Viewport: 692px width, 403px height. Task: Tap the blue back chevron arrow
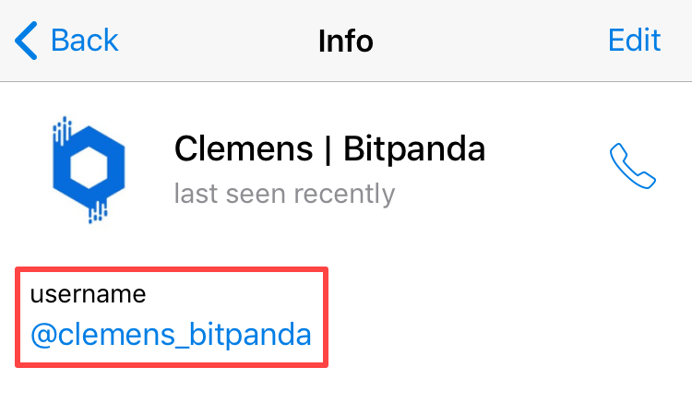(26, 41)
